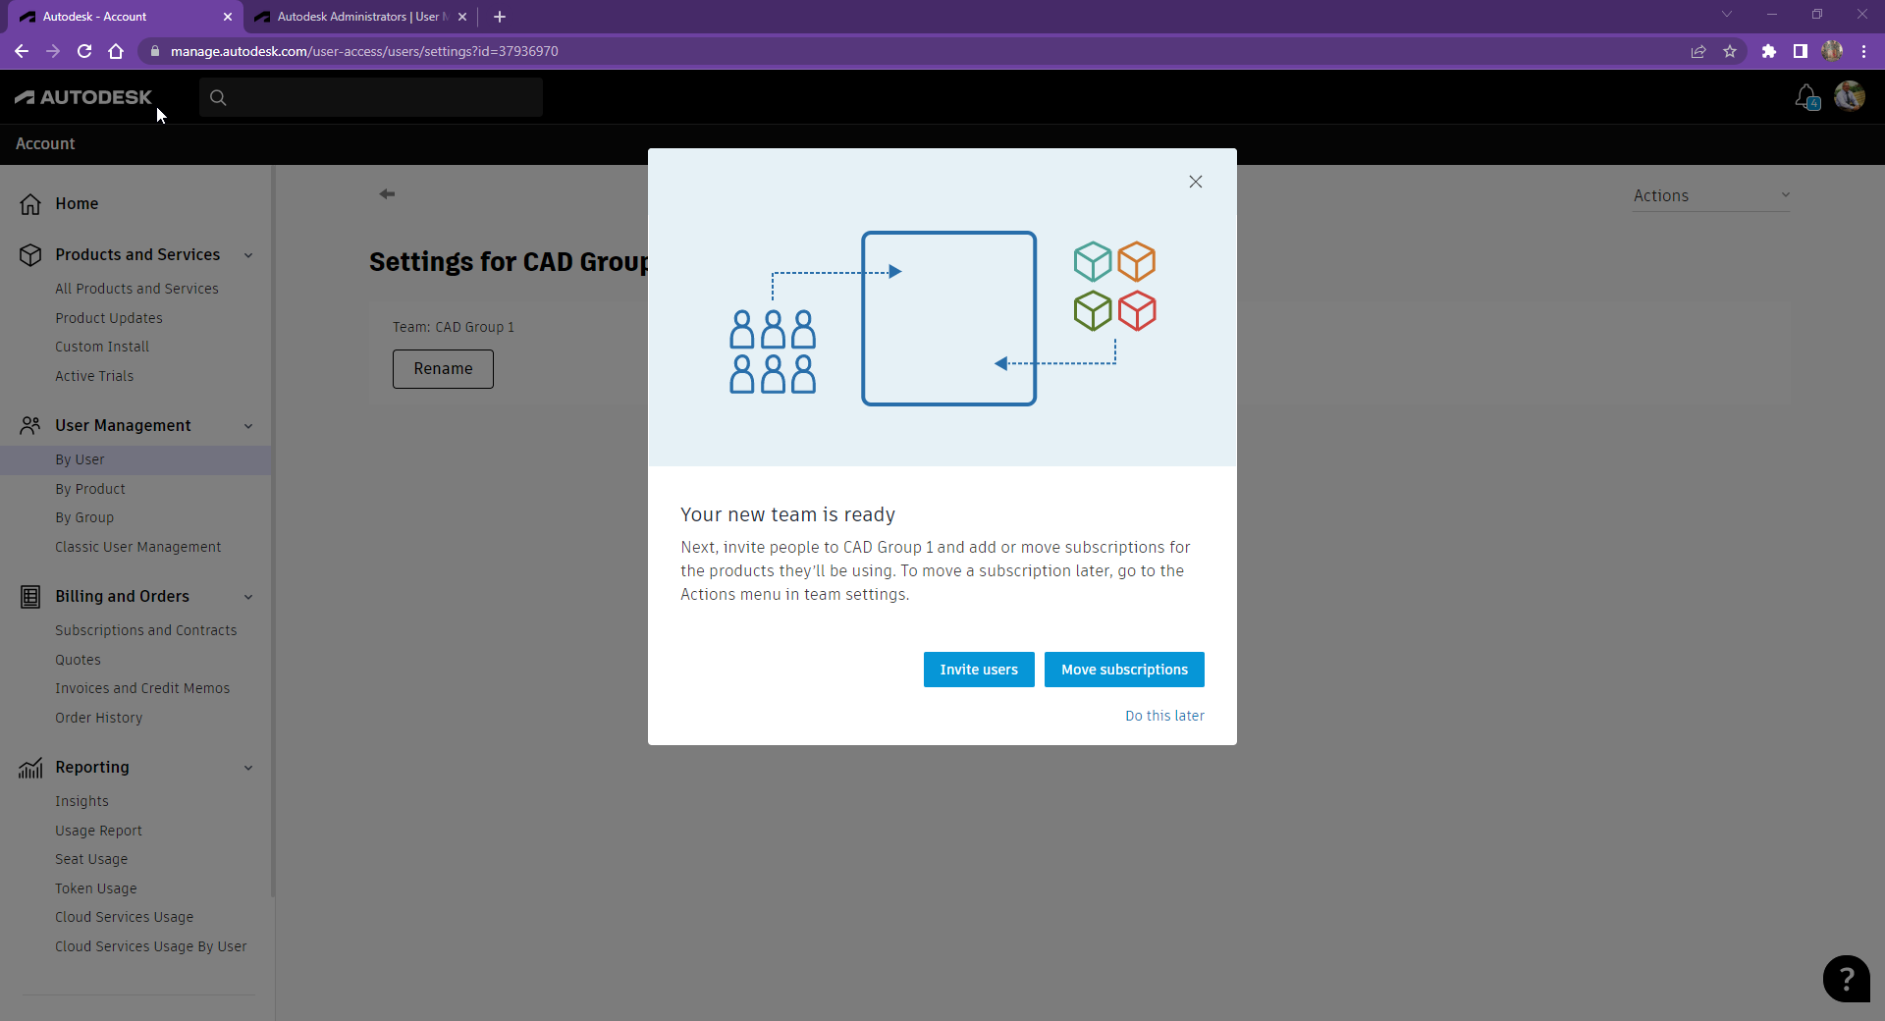
Task: Open a new browser tab
Action: click(500, 17)
